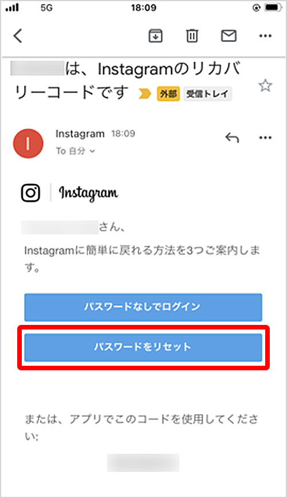This screenshot has width=287, height=498.
Task: Select the 外部 label tag
Action: (168, 94)
